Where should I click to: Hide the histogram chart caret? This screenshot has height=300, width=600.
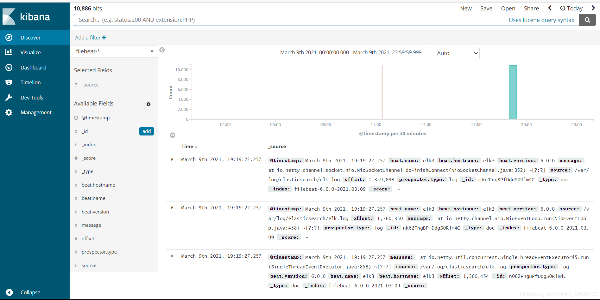[x=173, y=135]
